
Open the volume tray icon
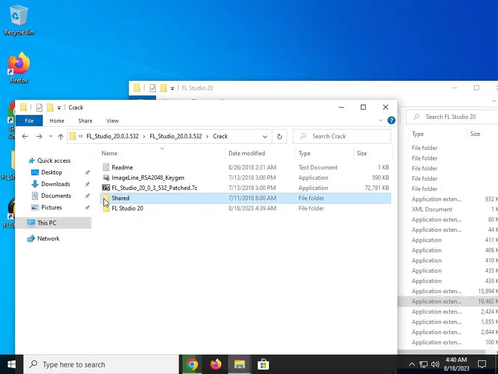(435, 364)
